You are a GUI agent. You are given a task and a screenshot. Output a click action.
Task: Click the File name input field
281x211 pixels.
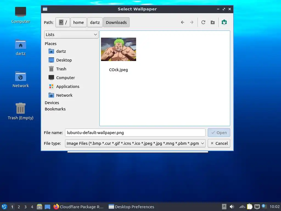tap(135, 133)
